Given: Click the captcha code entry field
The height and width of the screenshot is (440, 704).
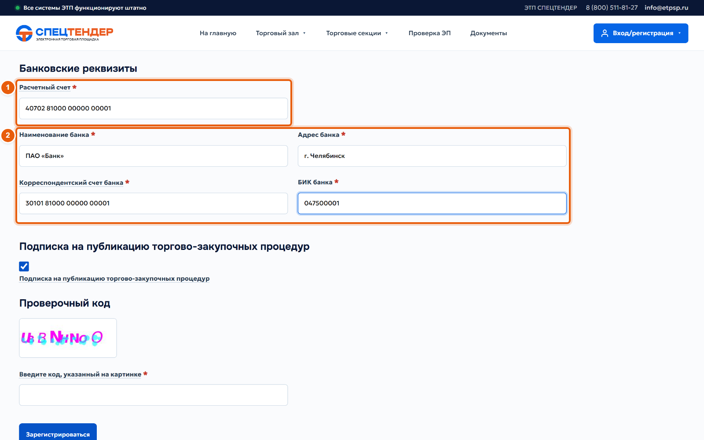Looking at the screenshot, I should (153, 395).
